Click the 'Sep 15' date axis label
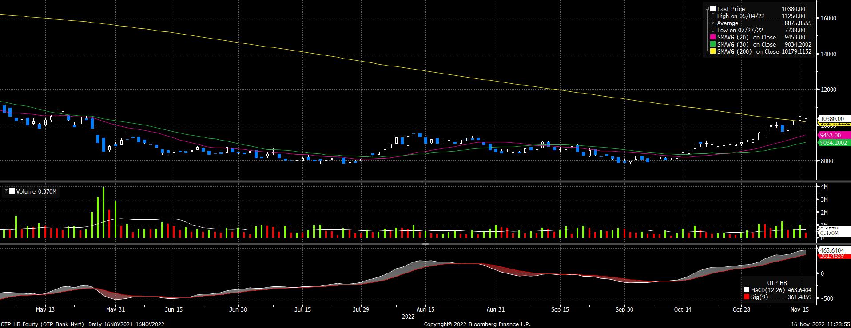This screenshot has height=328, width=851. [x=560, y=309]
